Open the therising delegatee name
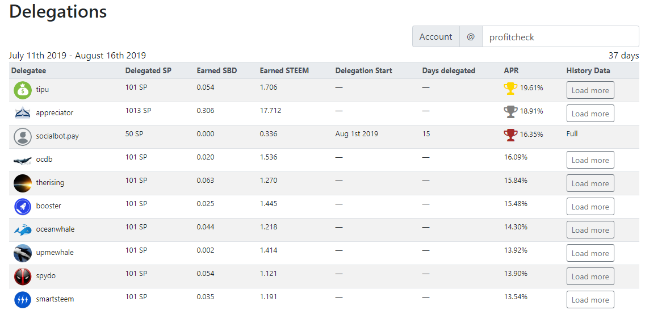 pos(50,183)
